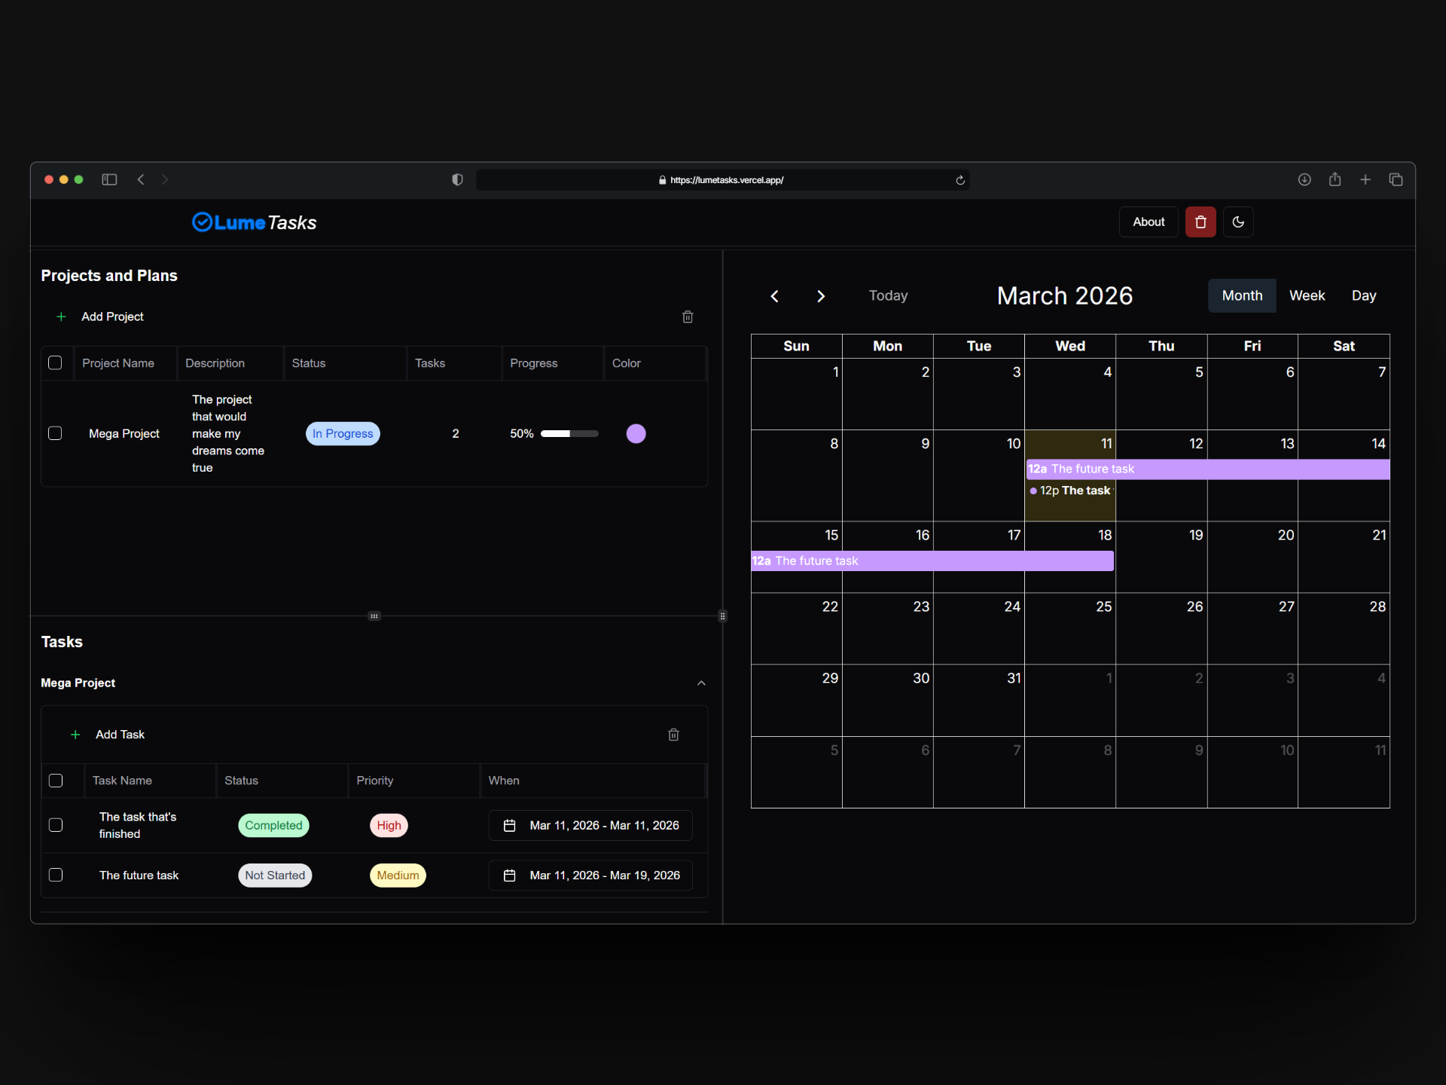Viewport: 1446px width, 1085px height.
Task: Click Add Task button
Action: pos(119,735)
